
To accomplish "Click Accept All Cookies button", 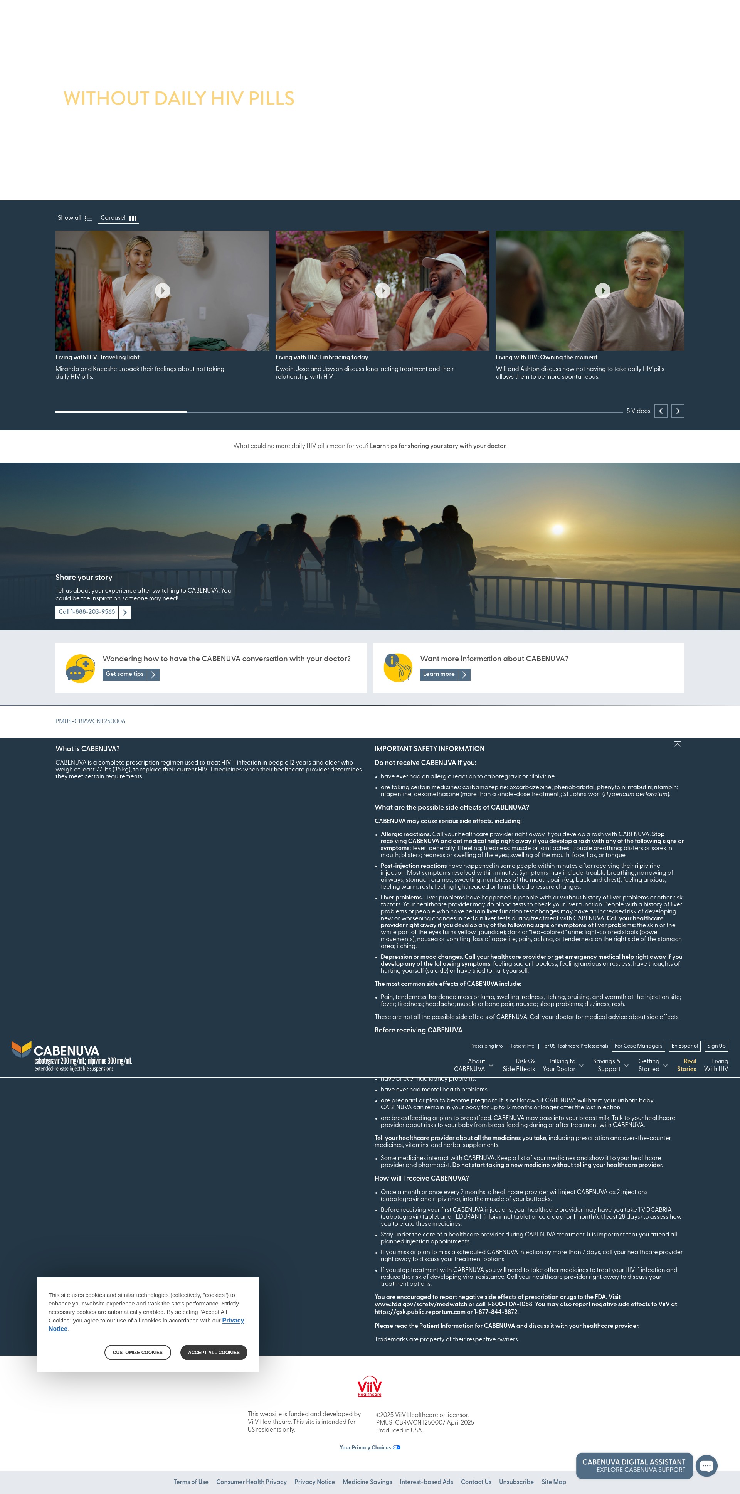I will pos(214,1352).
